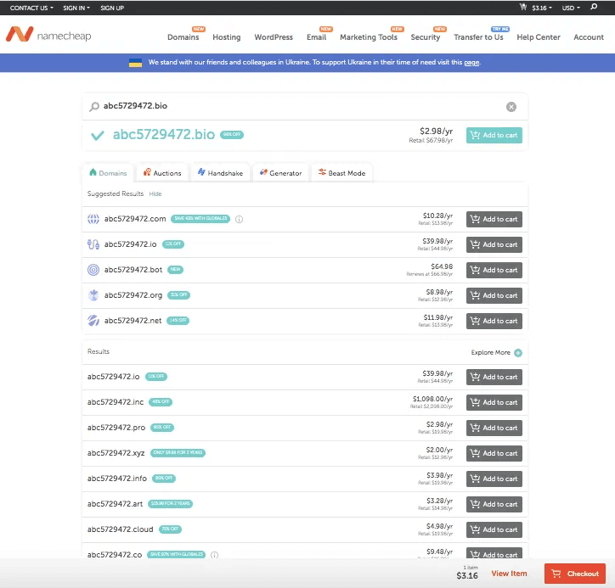Image resolution: width=615 pixels, height=588 pixels.
Task: Add abc5729472.art to cart
Action: (x=494, y=505)
